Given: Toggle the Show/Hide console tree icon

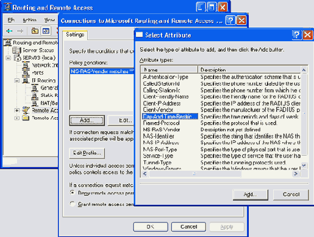Looking at the screenshot, I should click(x=46, y=31).
